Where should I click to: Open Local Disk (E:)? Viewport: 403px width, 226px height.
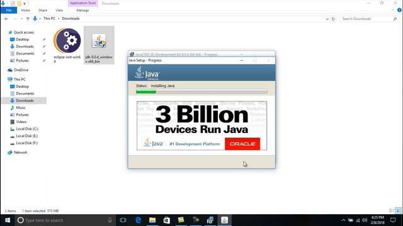[x=26, y=136]
